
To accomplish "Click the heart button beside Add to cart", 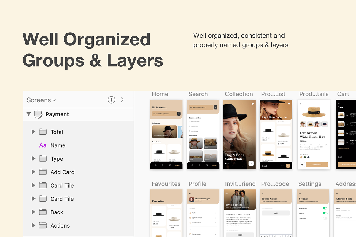I will pos(302,165).
